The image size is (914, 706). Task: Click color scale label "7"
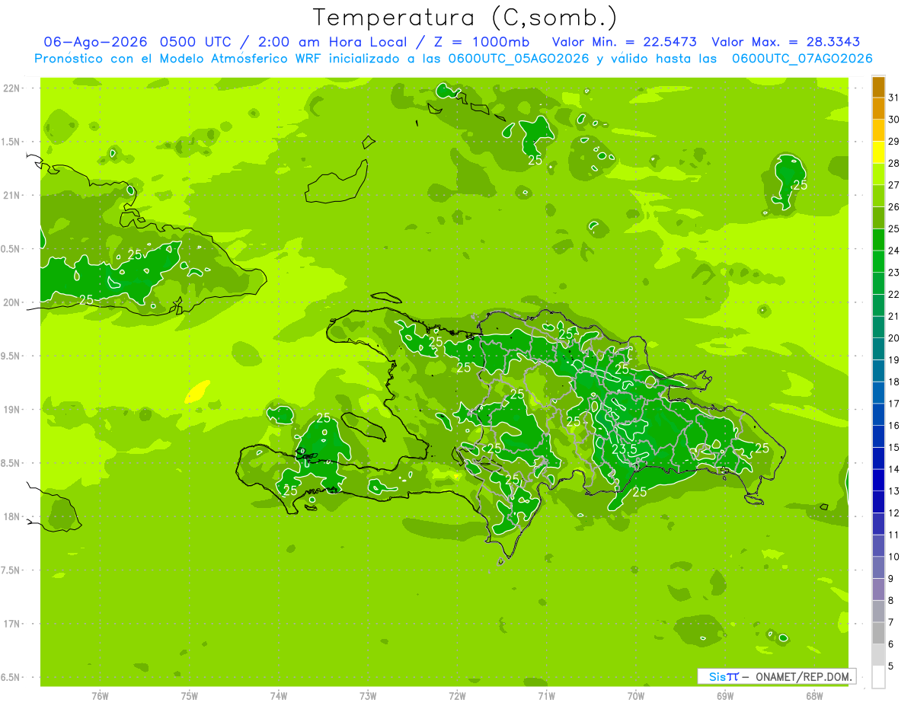coord(891,623)
